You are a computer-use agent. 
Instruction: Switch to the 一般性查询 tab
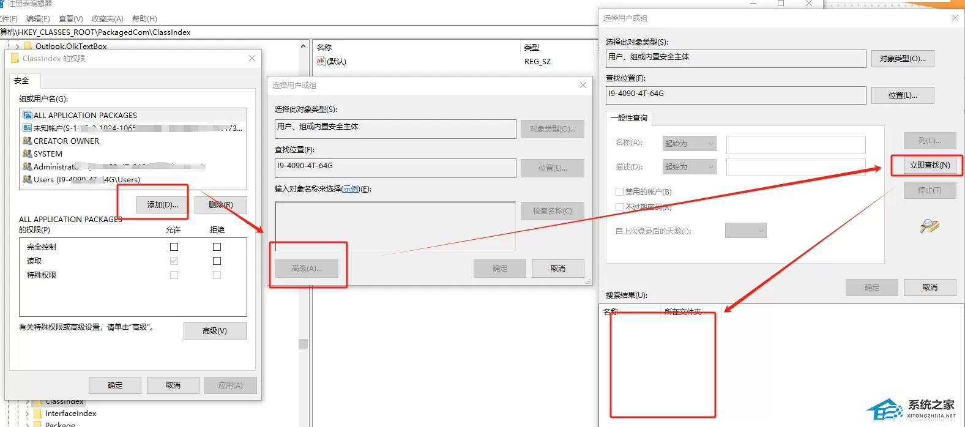point(629,118)
